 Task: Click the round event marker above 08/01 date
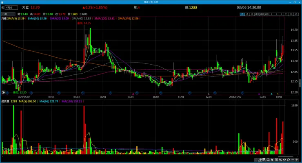point(110,93)
